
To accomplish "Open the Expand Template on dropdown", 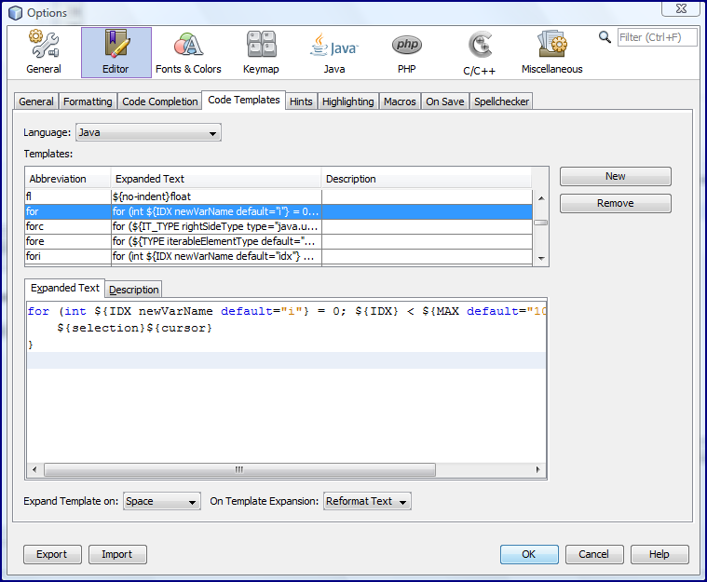I will (x=162, y=501).
